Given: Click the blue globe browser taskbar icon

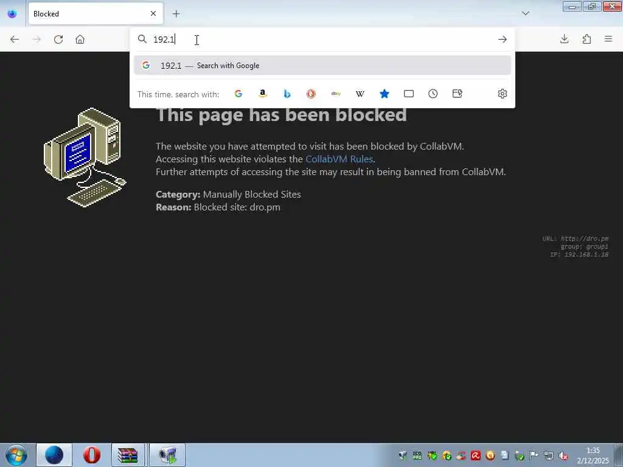Looking at the screenshot, I should (x=54, y=455).
